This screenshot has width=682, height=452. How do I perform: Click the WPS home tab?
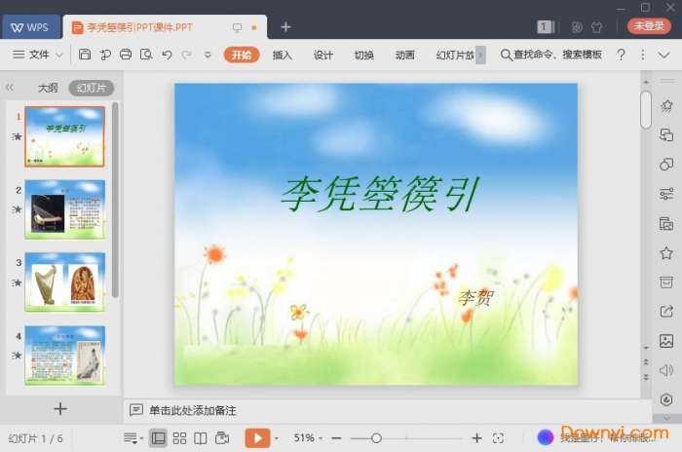coord(30,27)
